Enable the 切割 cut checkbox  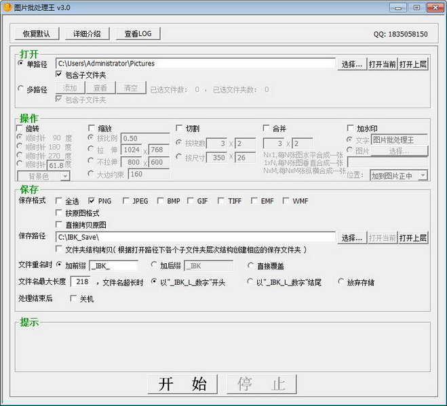tap(179, 128)
